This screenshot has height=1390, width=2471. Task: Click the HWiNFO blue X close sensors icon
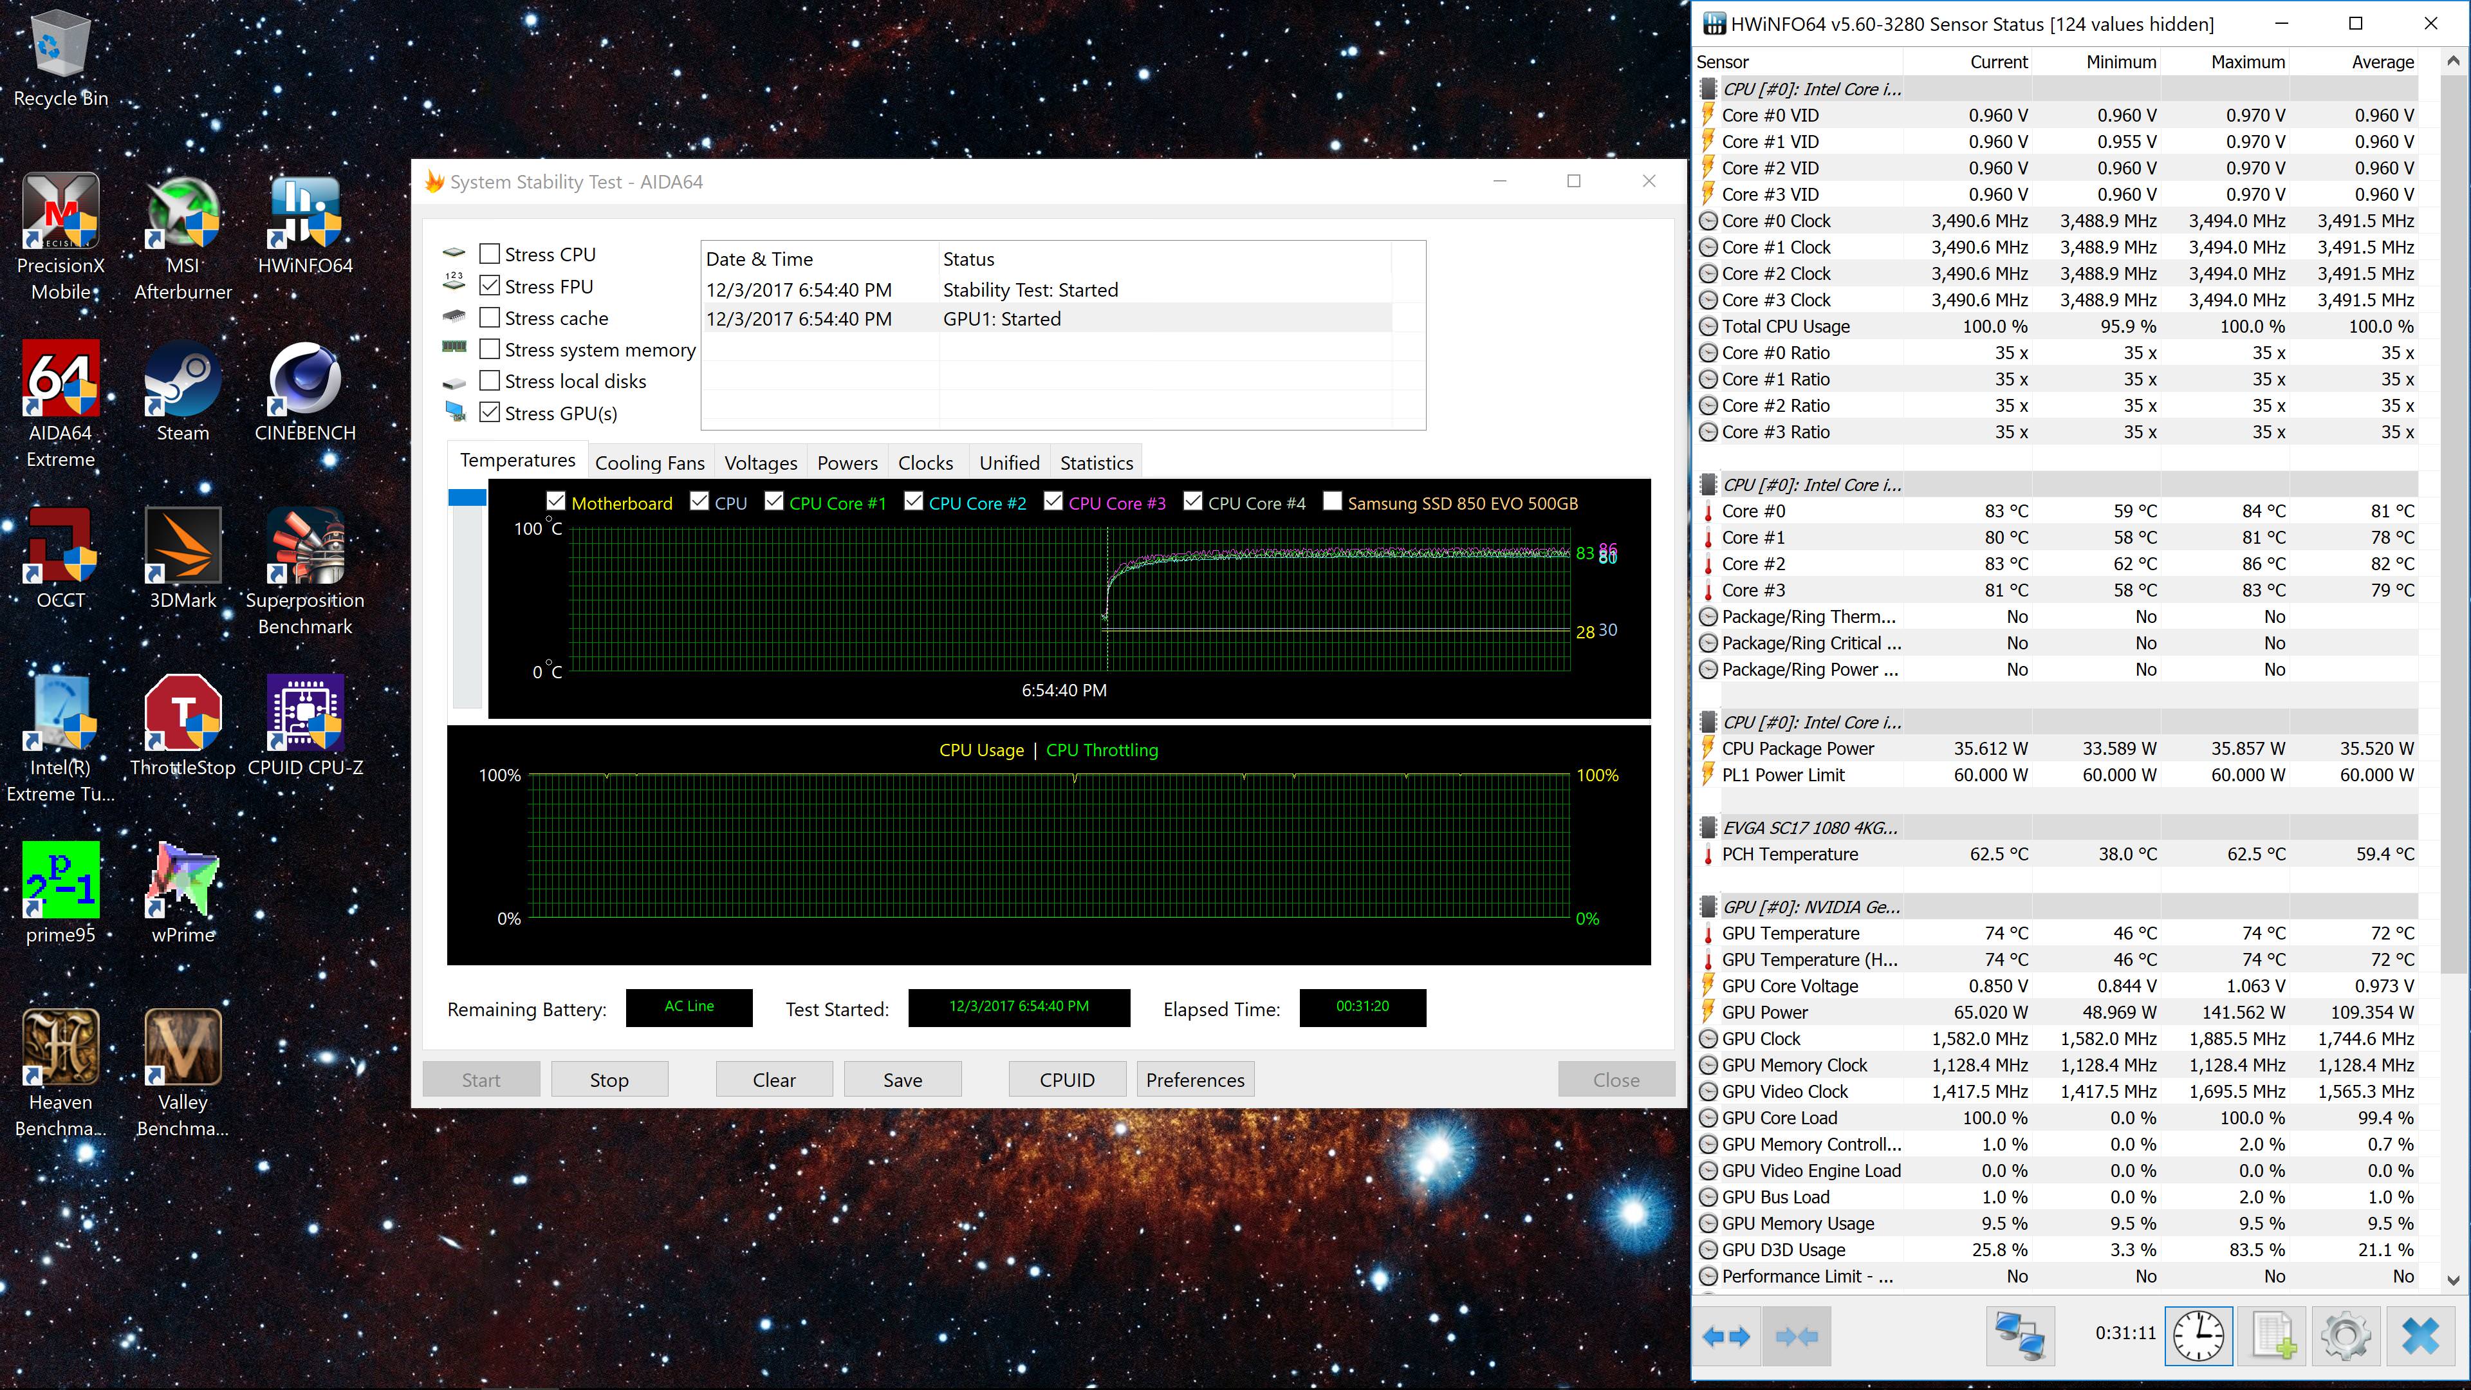click(2421, 1335)
